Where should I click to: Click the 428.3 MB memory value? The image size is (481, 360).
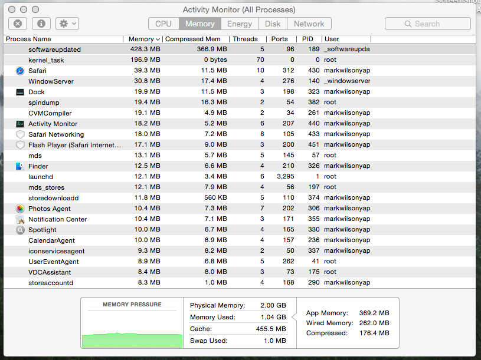click(145, 49)
